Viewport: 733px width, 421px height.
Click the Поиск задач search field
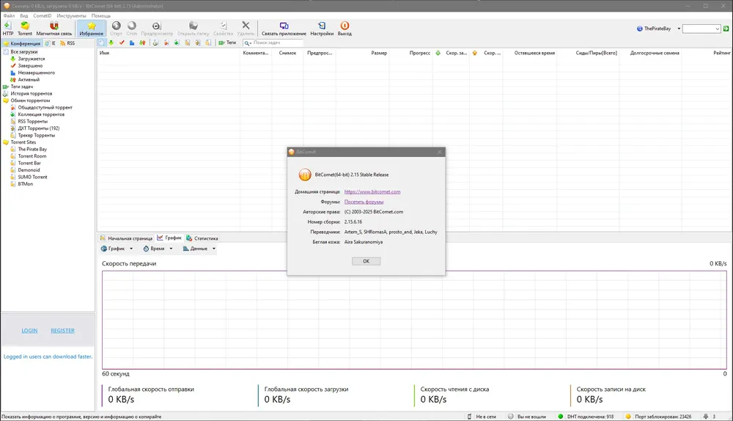[x=273, y=43]
